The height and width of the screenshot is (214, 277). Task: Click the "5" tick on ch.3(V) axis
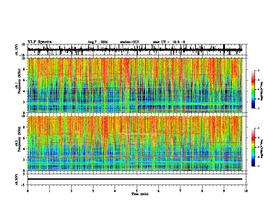click(24, 174)
